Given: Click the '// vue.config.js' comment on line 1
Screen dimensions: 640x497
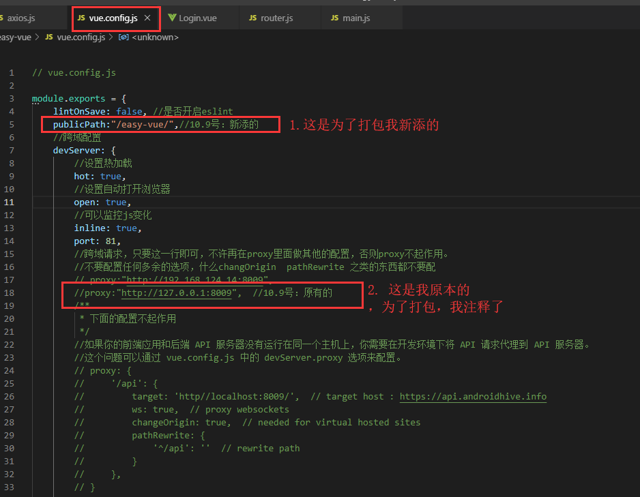Looking at the screenshot, I should [74, 72].
